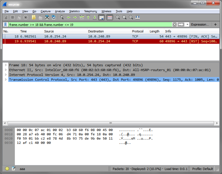Click the start capture shark fin icon
The height and width of the screenshot is (174, 222).
[6, 17]
